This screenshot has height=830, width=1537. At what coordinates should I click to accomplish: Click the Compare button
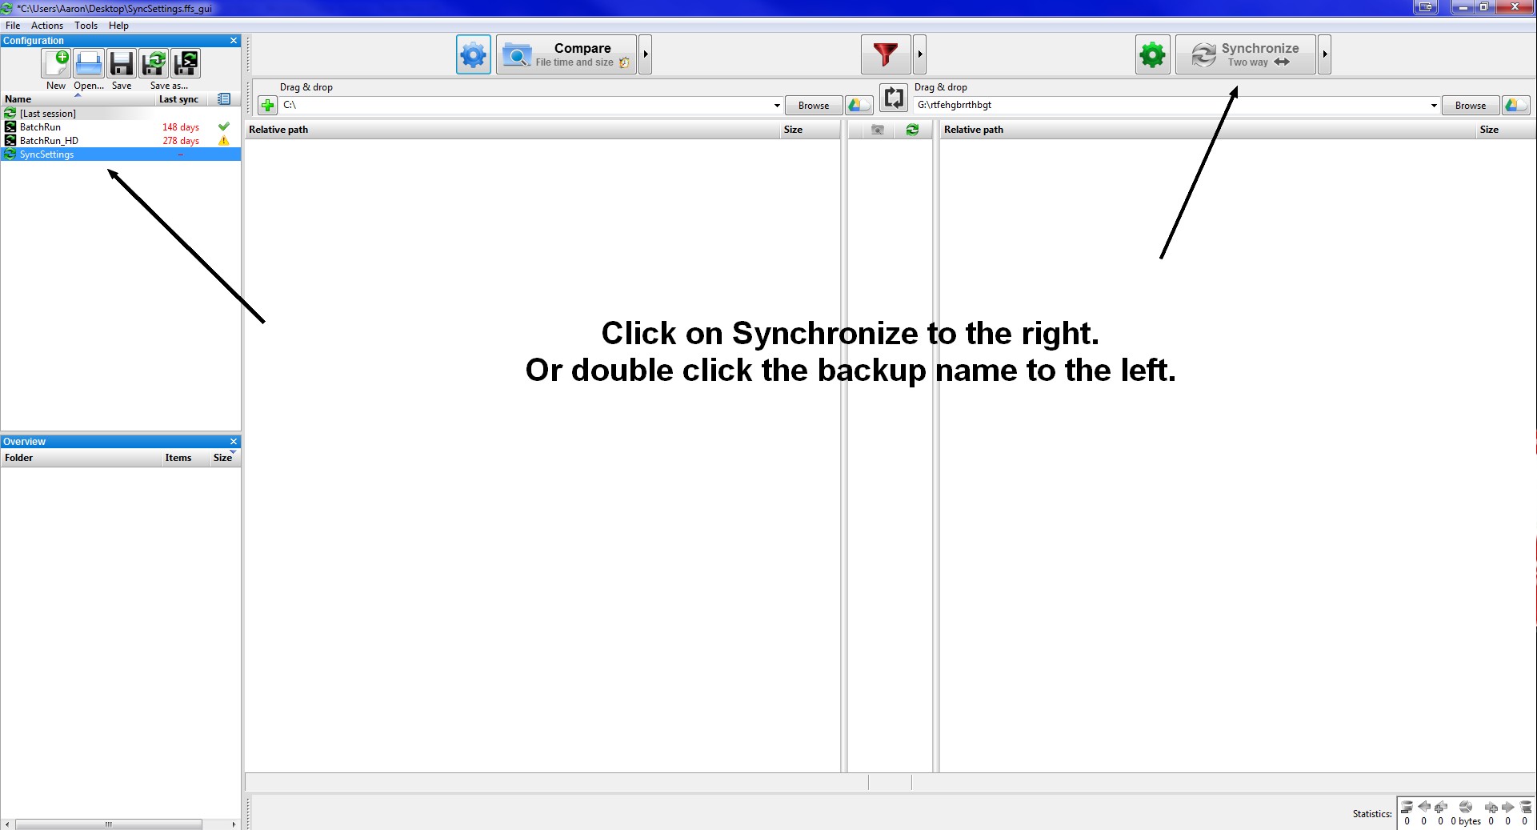tap(566, 55)
